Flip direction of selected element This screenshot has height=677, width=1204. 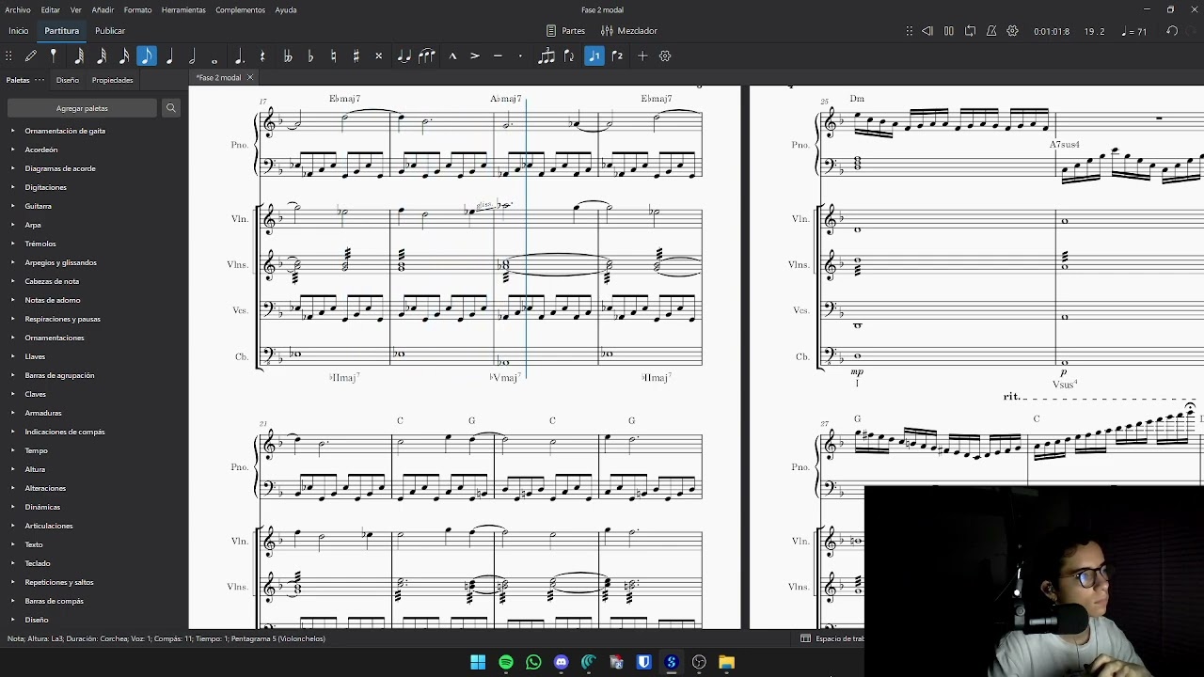pyautogui.click(x=569, y=56)
